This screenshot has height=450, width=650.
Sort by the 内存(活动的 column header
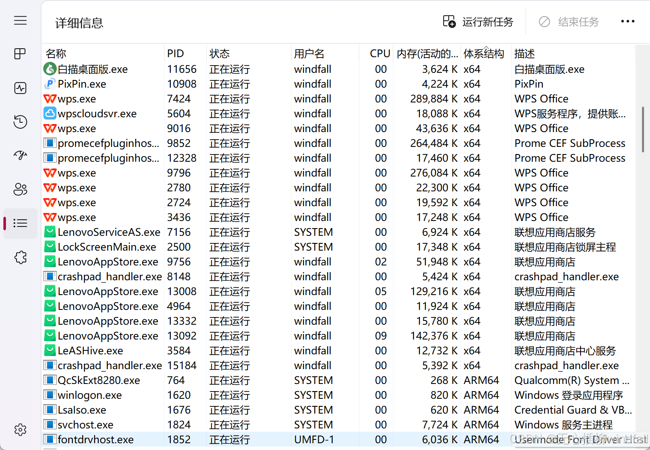tap(427, 54)
